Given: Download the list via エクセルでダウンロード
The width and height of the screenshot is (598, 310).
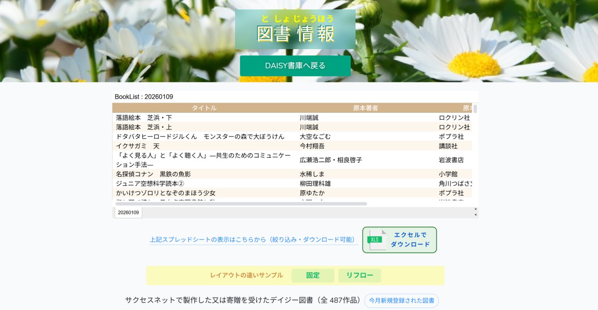Looking at the screenshot, I should point(410,240).
